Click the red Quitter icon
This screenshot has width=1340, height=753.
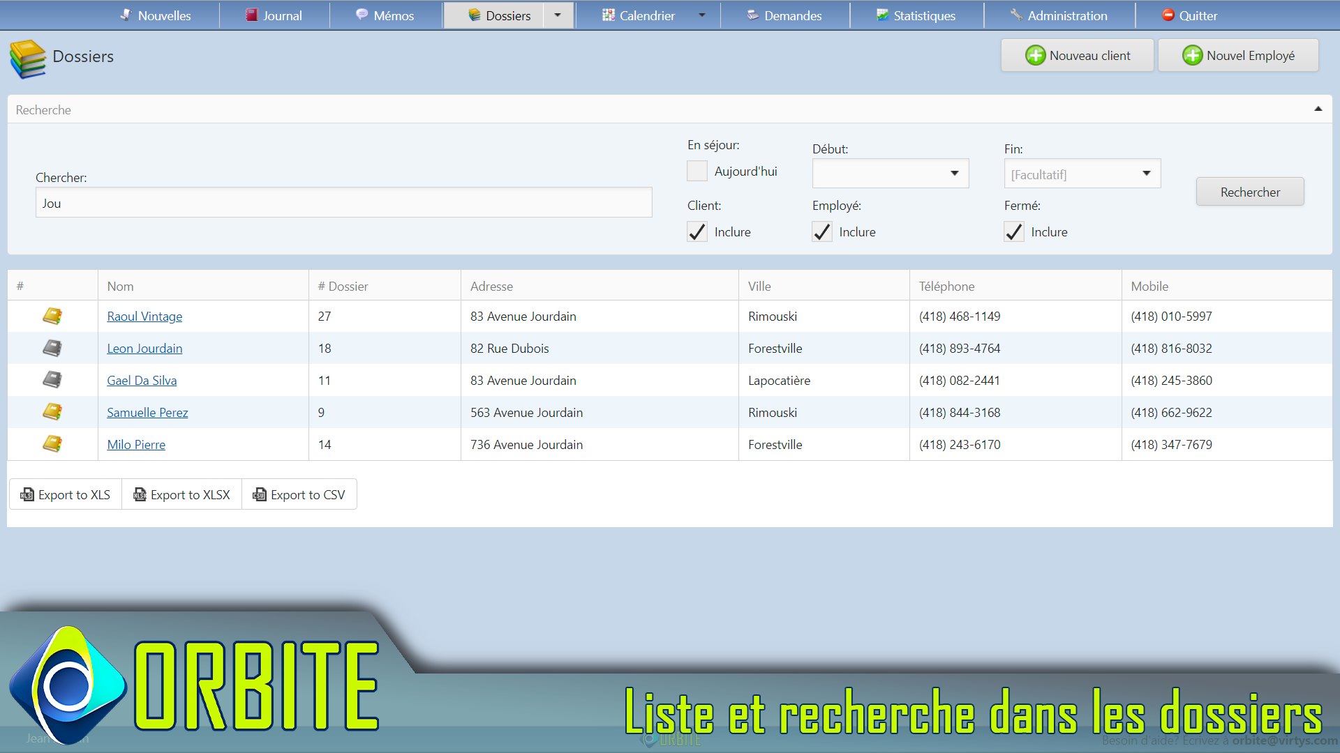pyautogui.click(x=1168, y=15)
